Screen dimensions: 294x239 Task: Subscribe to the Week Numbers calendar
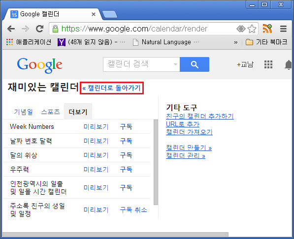tap(126, 127)
